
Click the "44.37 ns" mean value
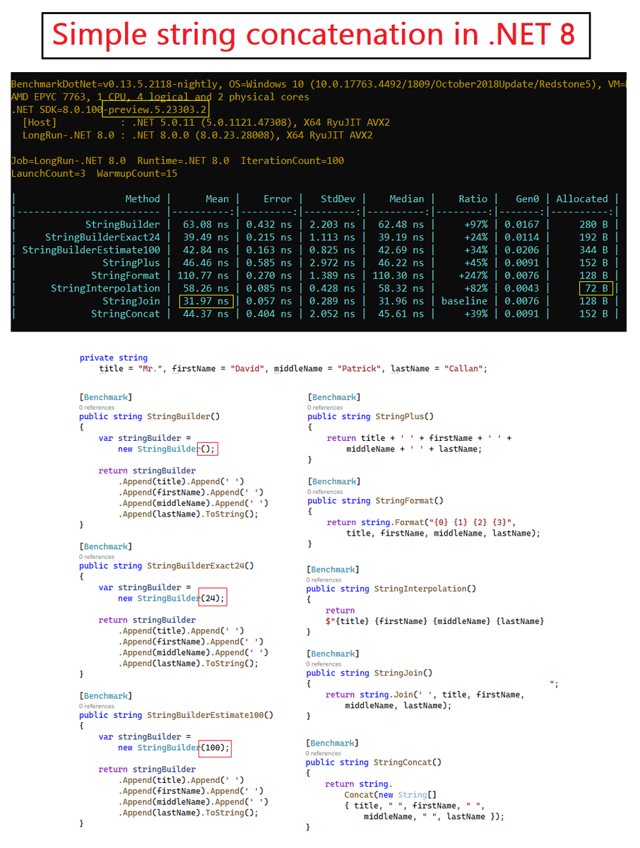[206, 314]
